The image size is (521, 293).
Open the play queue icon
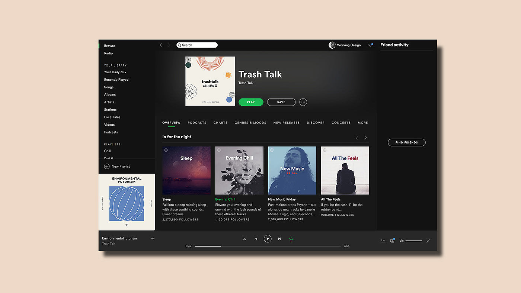coord(383,241)
